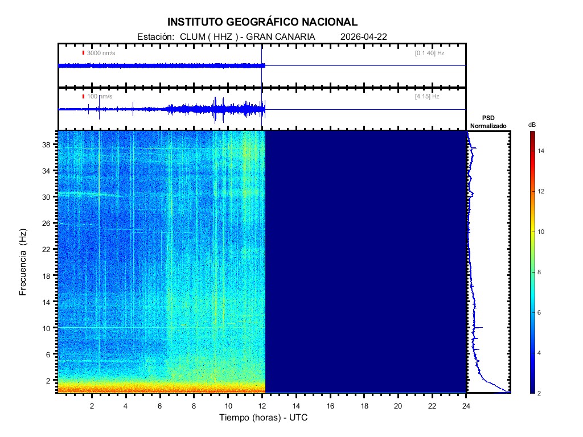Click the 38 Hz tick on frequency axis
583x437 pixels.
pyautogui.click(x=49, y=145)
